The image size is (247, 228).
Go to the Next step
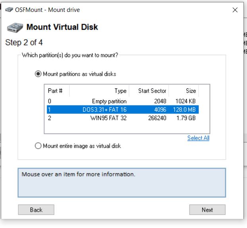pos(207,210)
